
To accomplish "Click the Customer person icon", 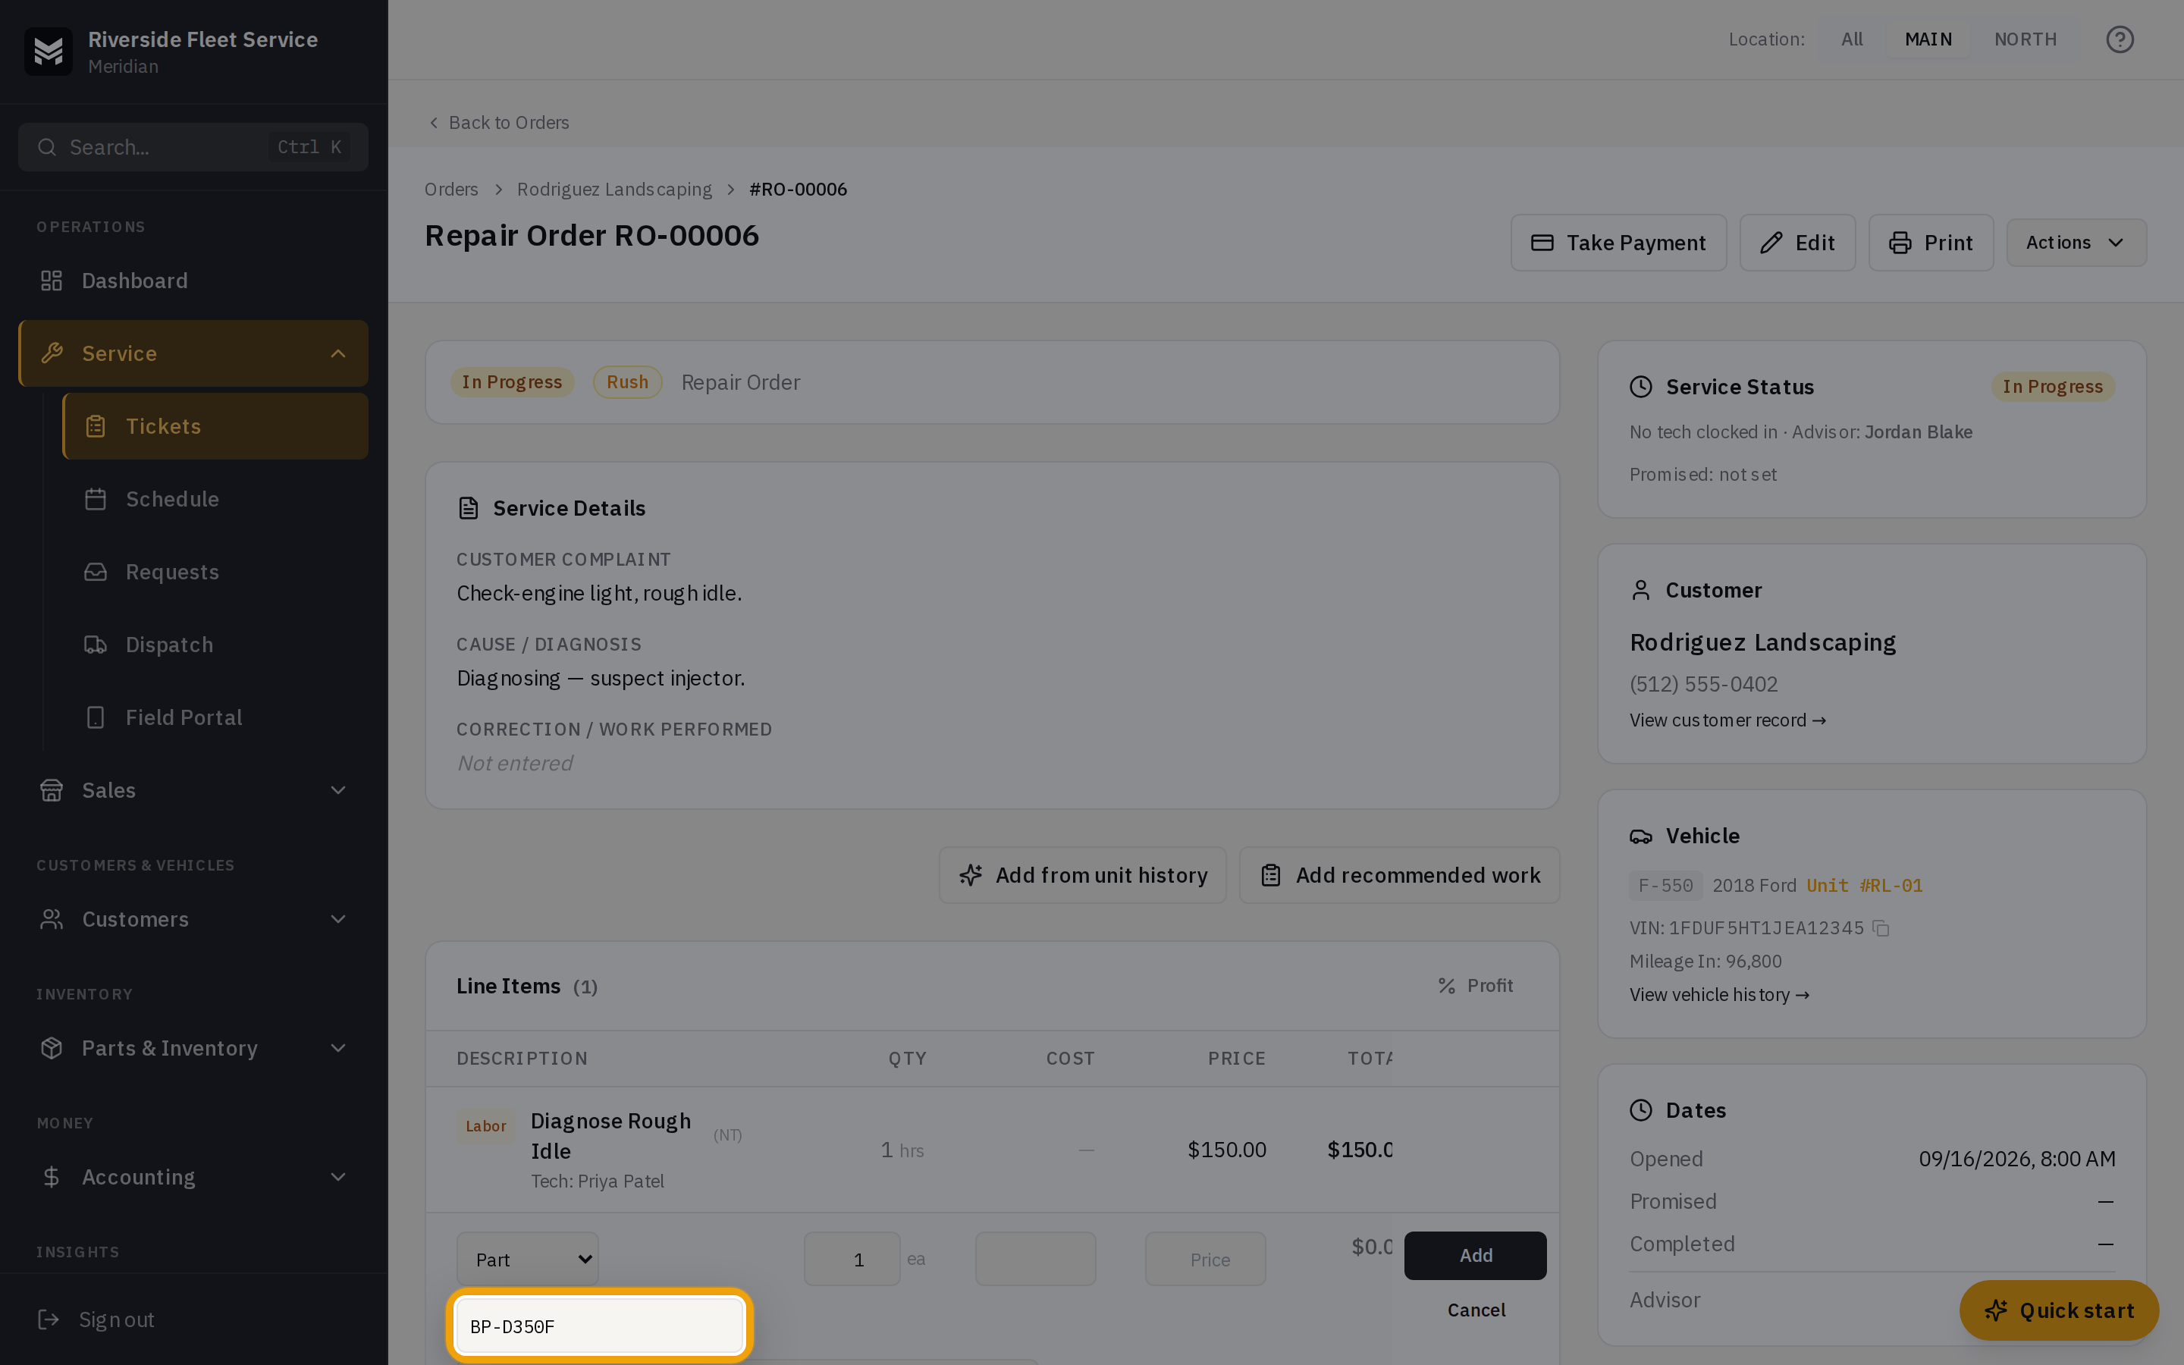I will pyautogui.click(x=1641, y=591).
